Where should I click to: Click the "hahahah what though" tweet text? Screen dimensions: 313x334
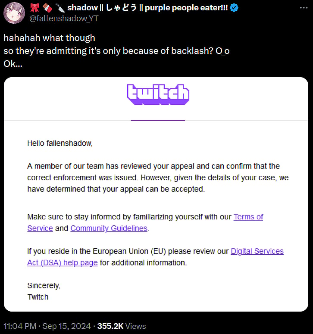click(x=49, y=38)
